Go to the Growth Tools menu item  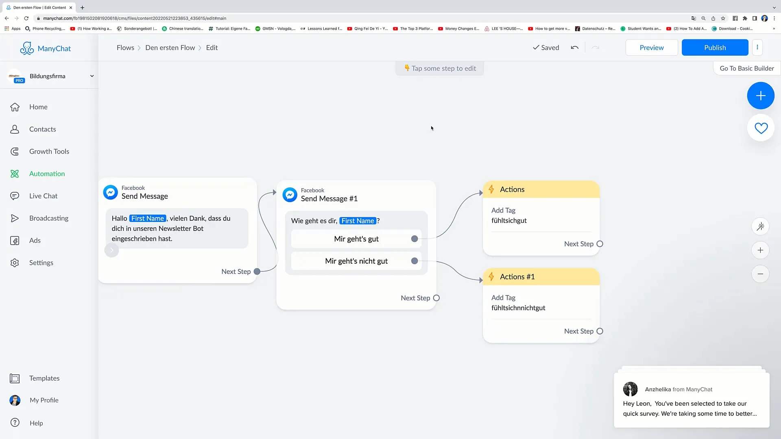coord(49,152)
